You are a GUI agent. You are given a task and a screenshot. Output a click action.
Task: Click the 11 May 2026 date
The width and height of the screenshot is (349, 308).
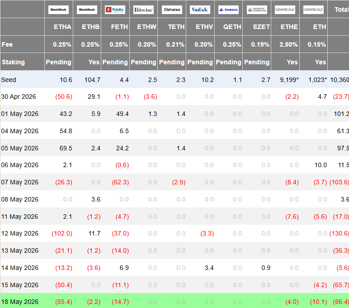(x=19, y=217)
